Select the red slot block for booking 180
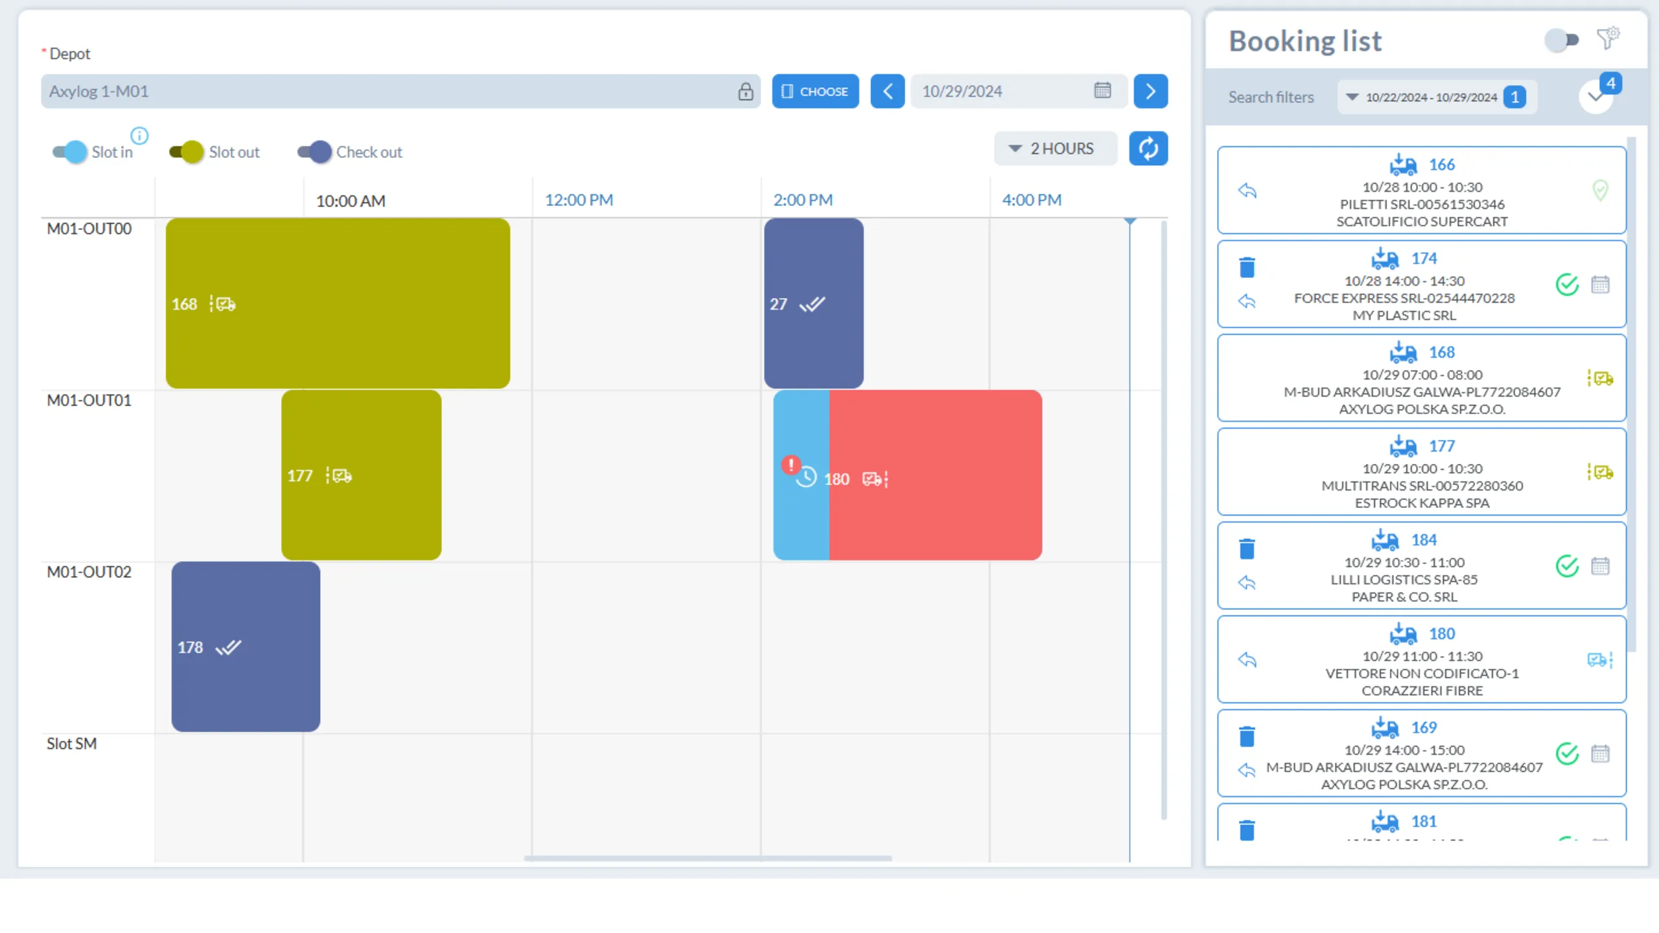The height and width of the screenshot is (933, 1659). click(x=935, y=475)
